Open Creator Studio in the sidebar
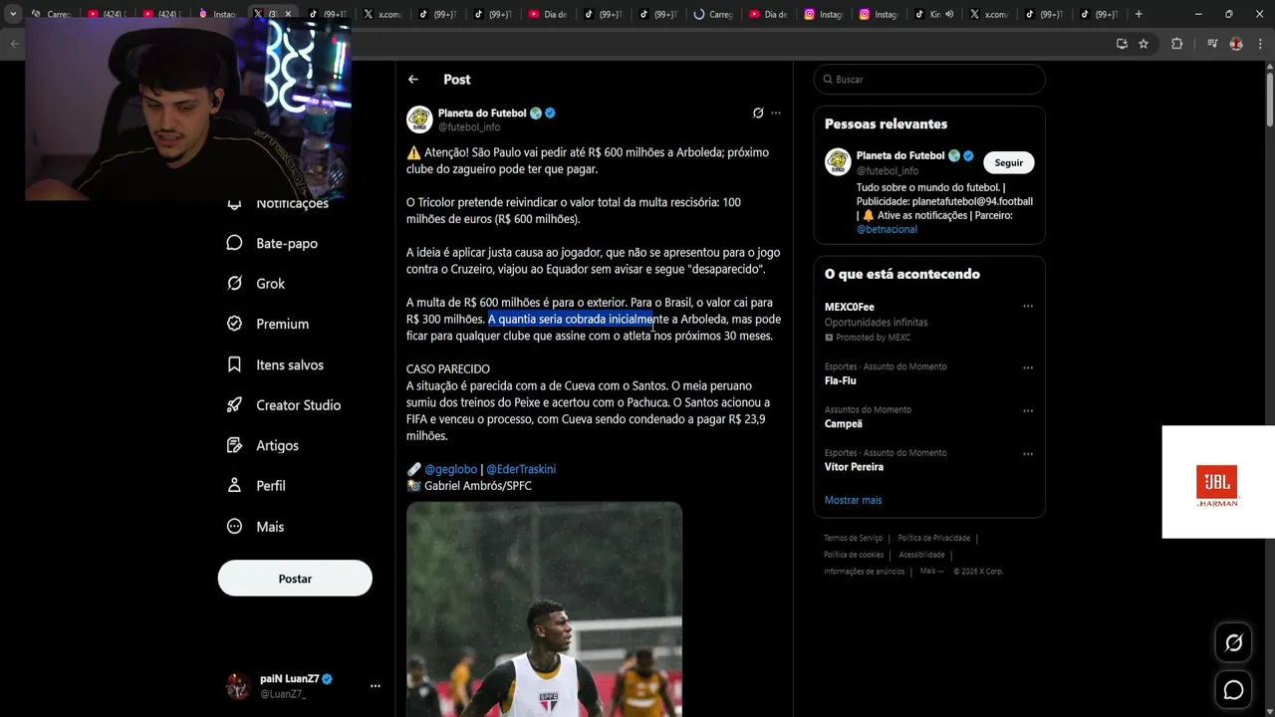Screen dimensions: 1275x717 click(x=284, y=405)
